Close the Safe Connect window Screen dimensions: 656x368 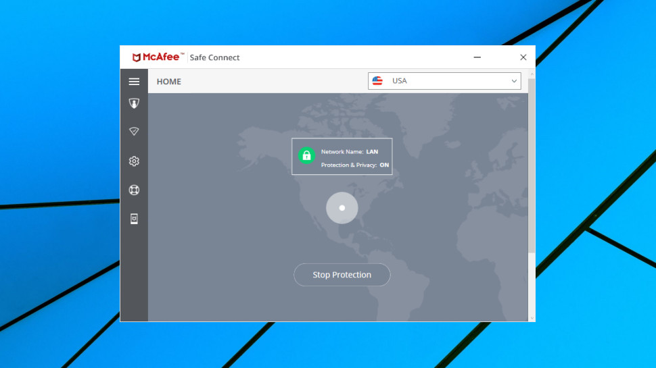pyautogui.click(x=523, y=57)
